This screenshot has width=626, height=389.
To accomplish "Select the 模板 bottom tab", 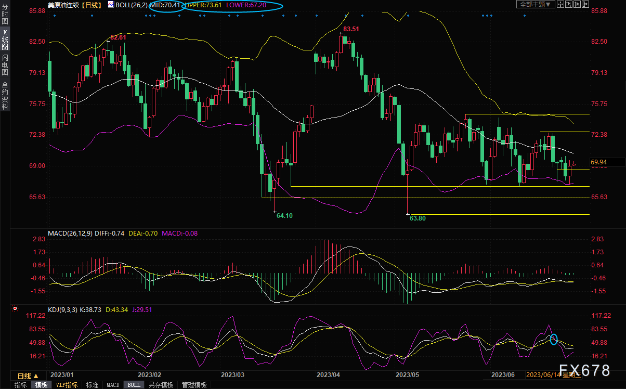I will pos(42,385).
